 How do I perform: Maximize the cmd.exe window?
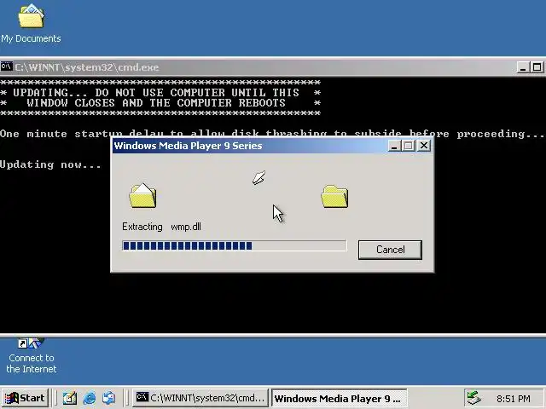pyautogui.click(x=537, y=67)
